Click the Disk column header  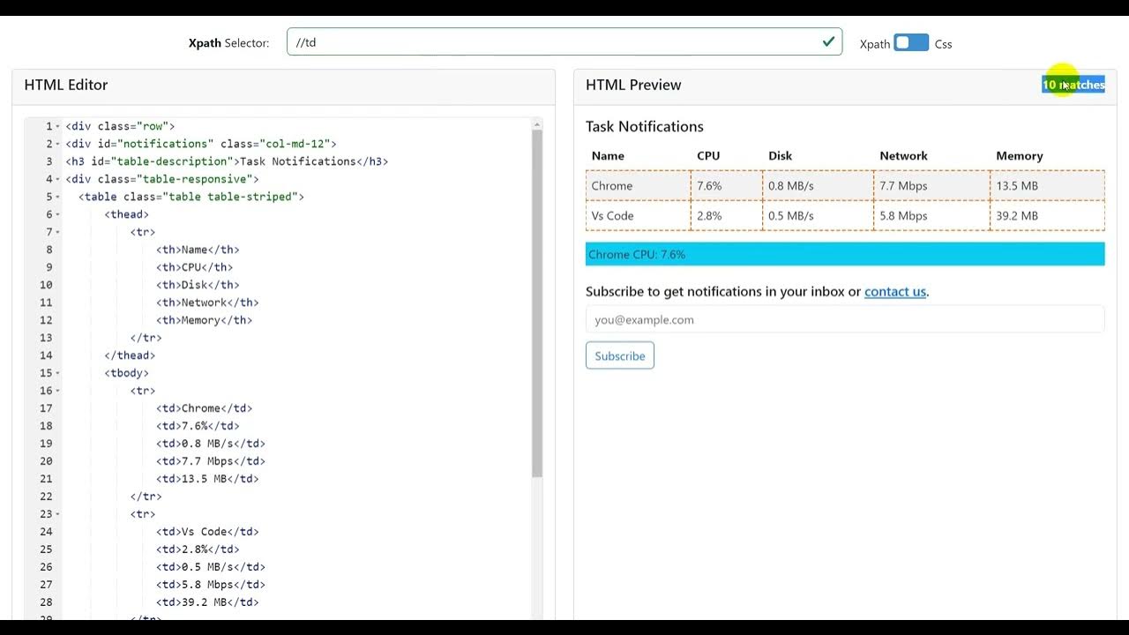click(x=780, y=155)
